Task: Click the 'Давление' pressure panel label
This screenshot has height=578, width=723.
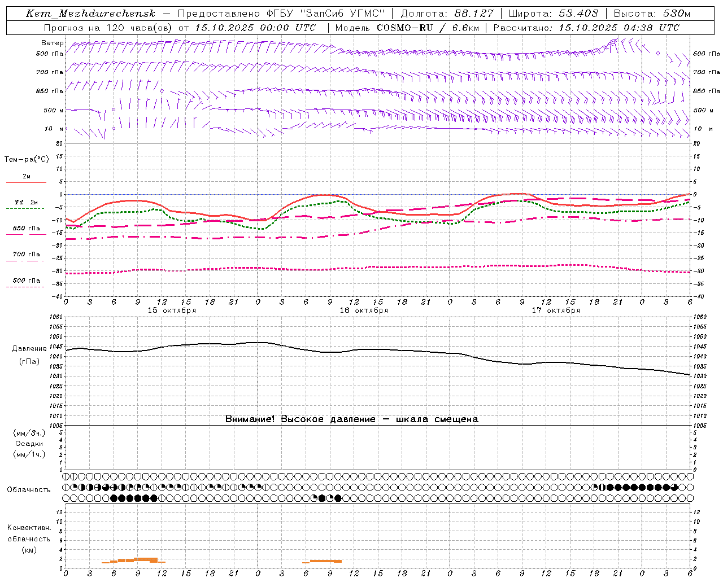Action: 29,349
